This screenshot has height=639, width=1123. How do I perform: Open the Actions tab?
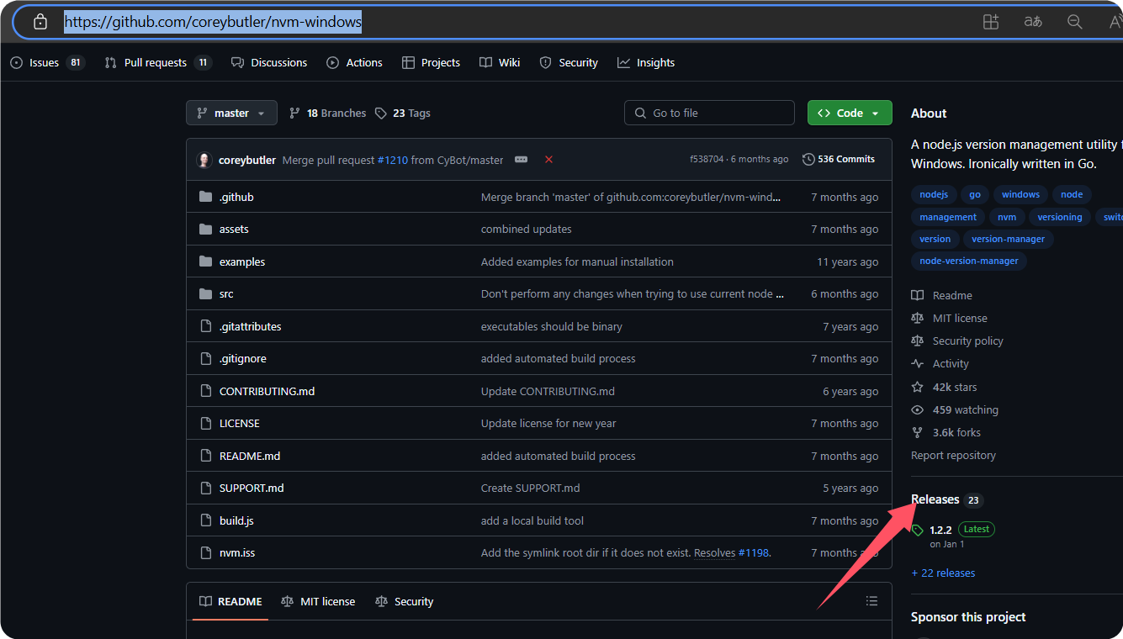coord(354,62)
